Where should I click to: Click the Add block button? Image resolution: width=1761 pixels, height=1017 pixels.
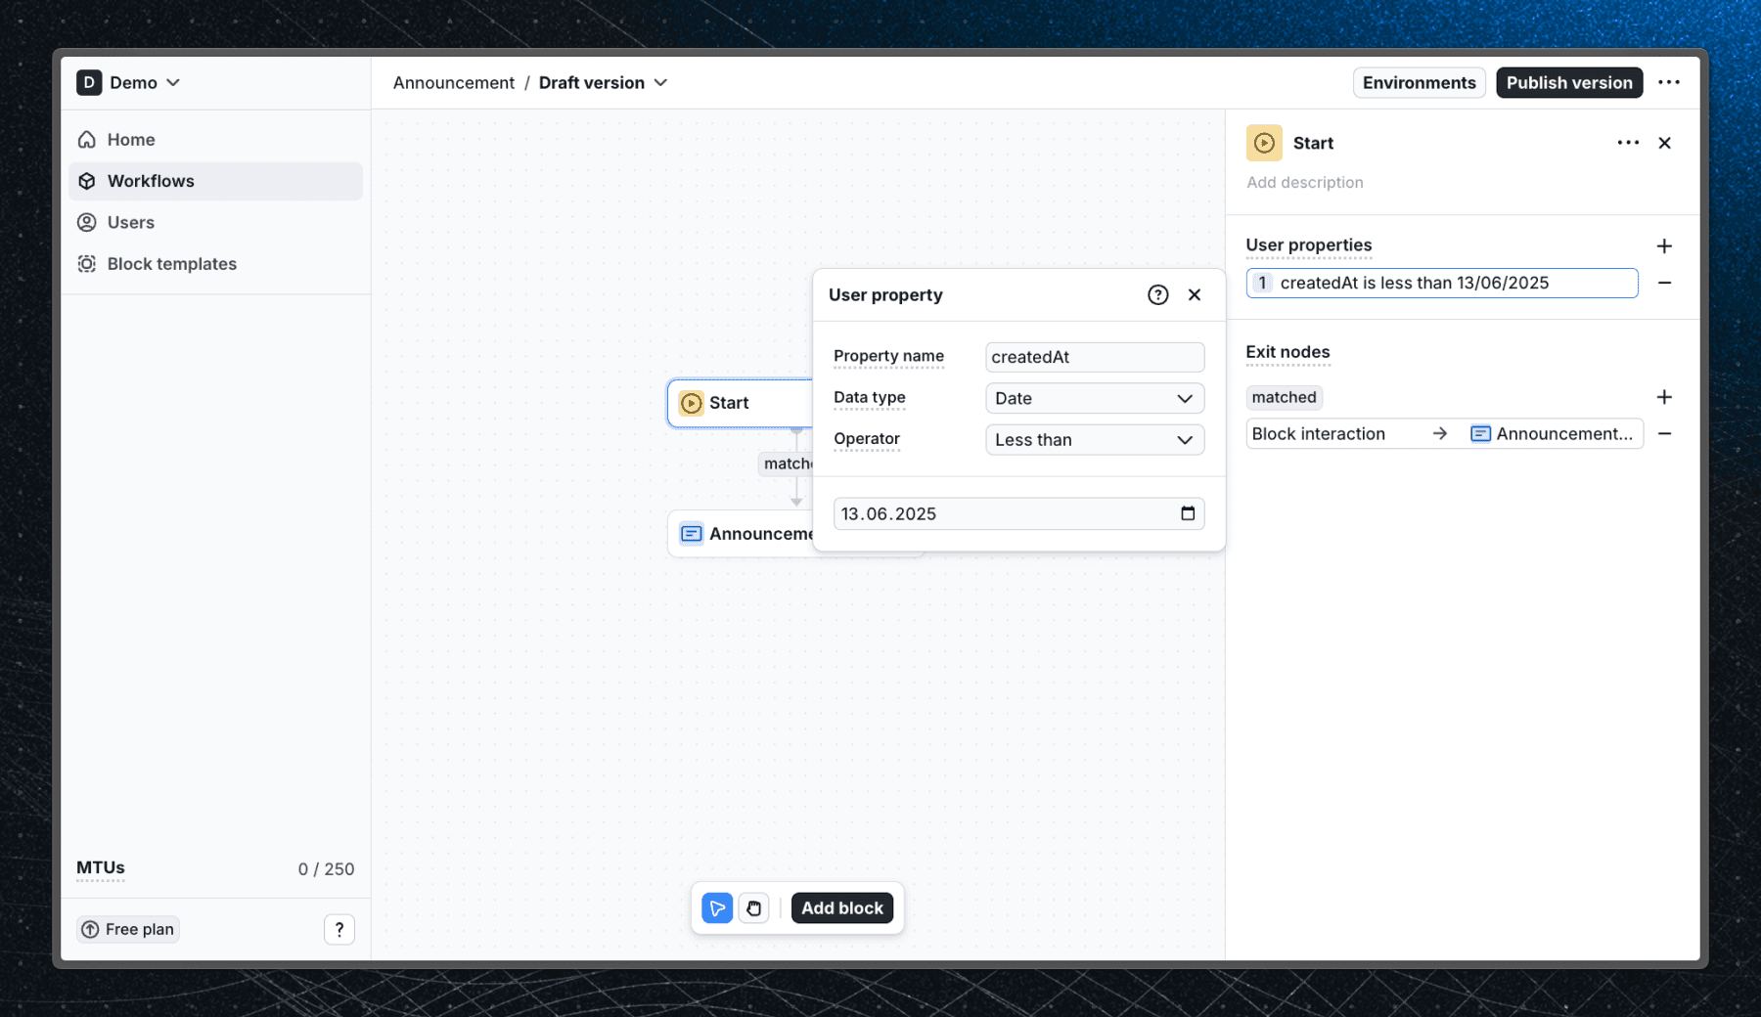pyautogui.click(x=841, y=907)
